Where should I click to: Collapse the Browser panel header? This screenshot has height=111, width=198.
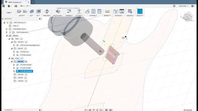click(3, 19)
